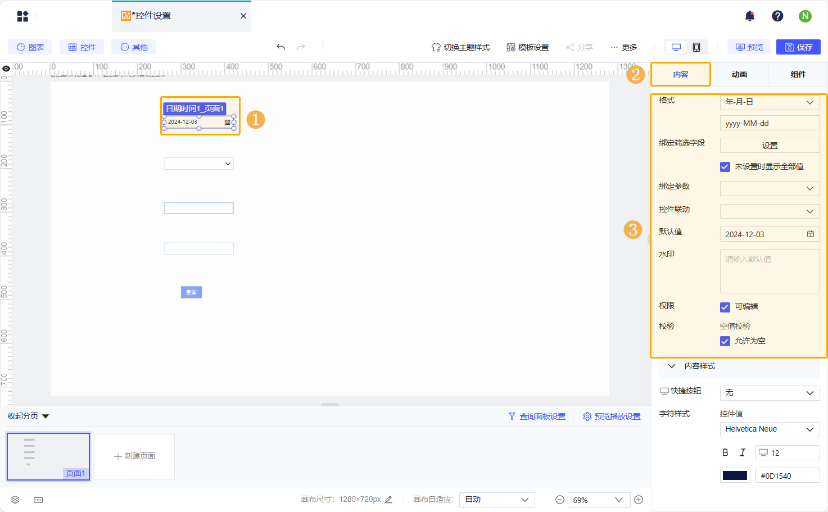Open the 69% zoom level dropdown
The image size is (828, 512).
tap(598, 500)
